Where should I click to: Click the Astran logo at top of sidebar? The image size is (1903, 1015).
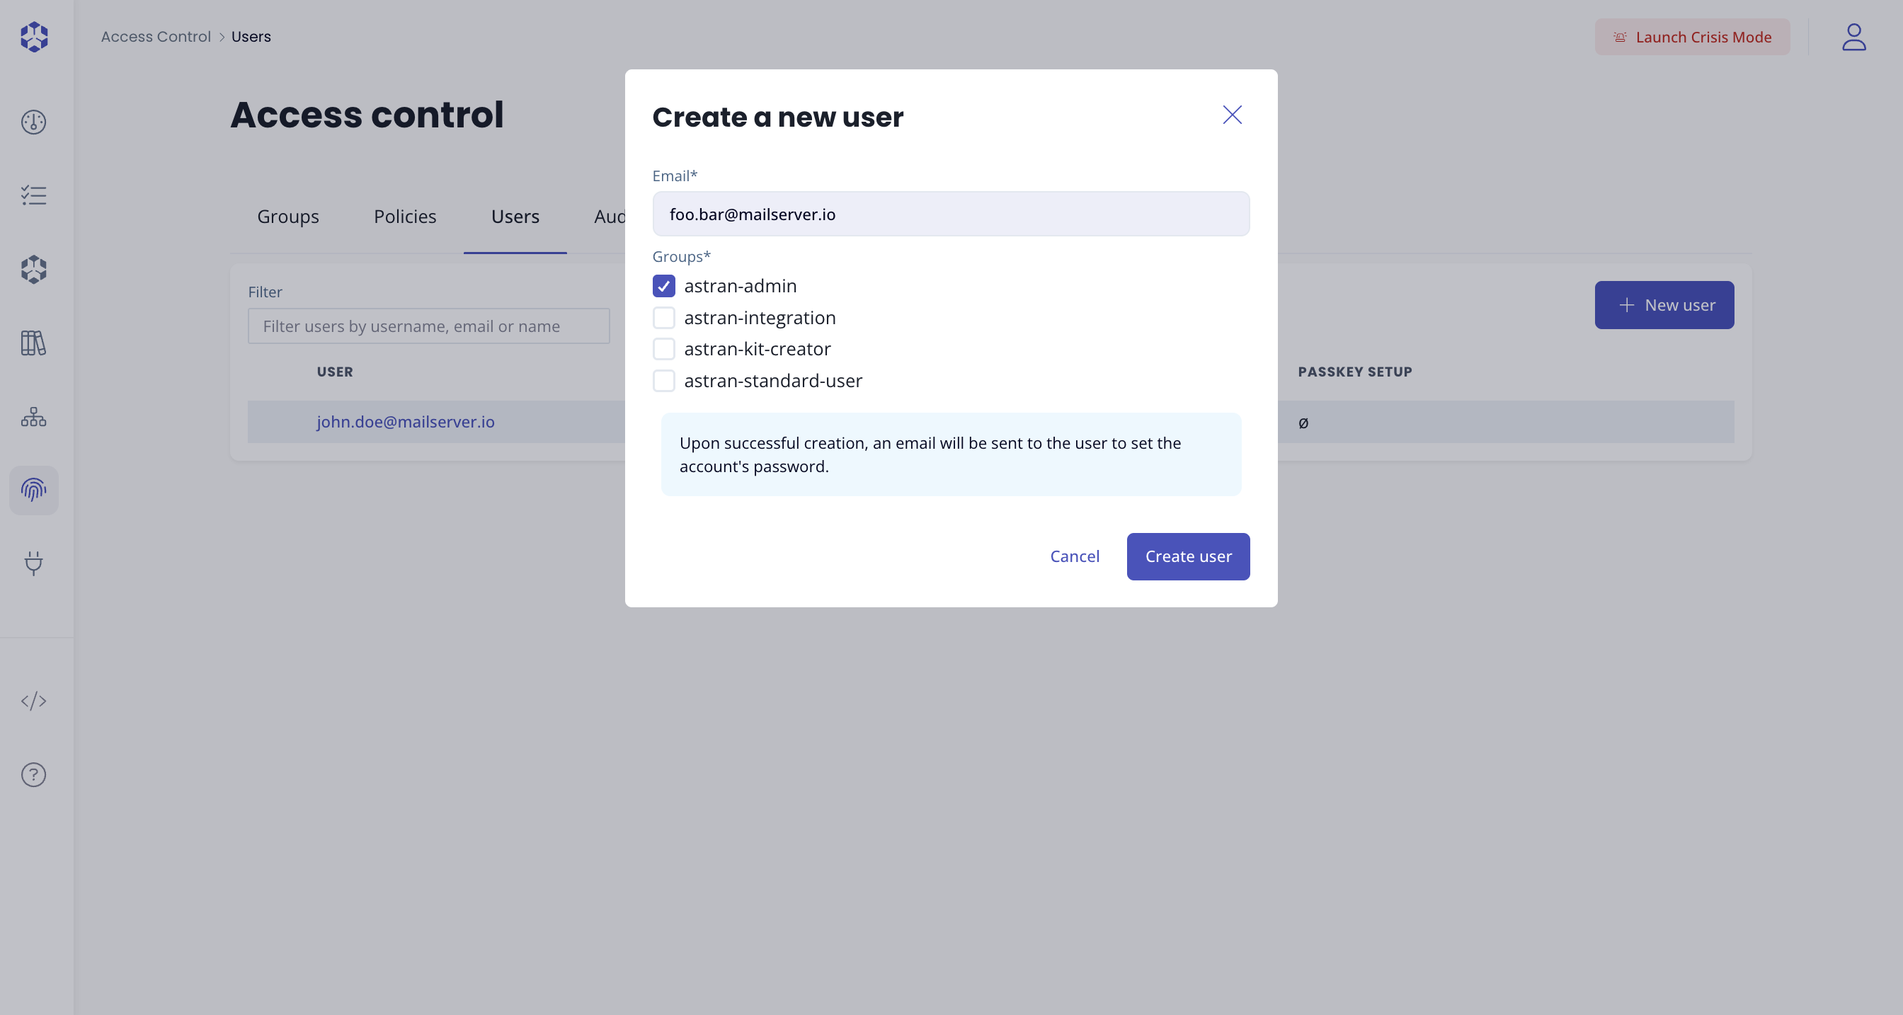(33, 36)
